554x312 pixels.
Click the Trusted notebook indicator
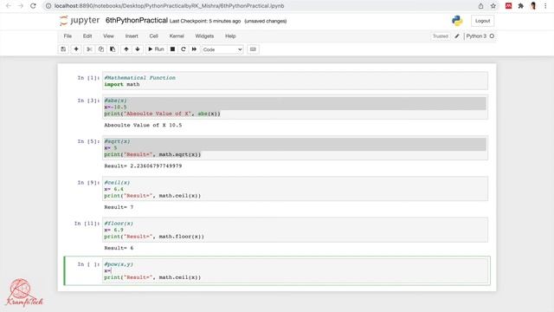point(441,36)
